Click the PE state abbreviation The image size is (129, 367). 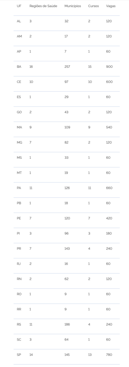(x=19, y=218)
